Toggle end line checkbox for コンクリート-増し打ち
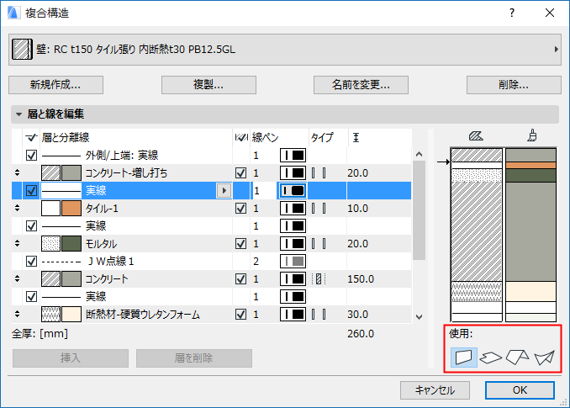570x408 pixels. click(240, 173)
